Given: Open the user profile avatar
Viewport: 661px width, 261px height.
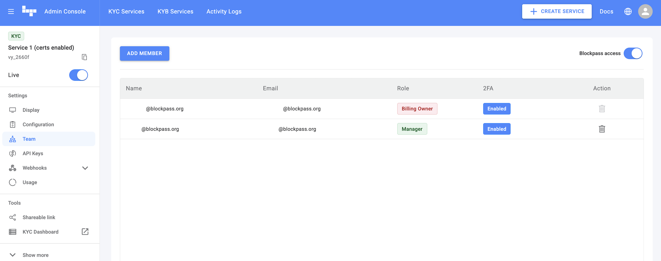Looking at the screenshot, I should (x=645, y=12).
